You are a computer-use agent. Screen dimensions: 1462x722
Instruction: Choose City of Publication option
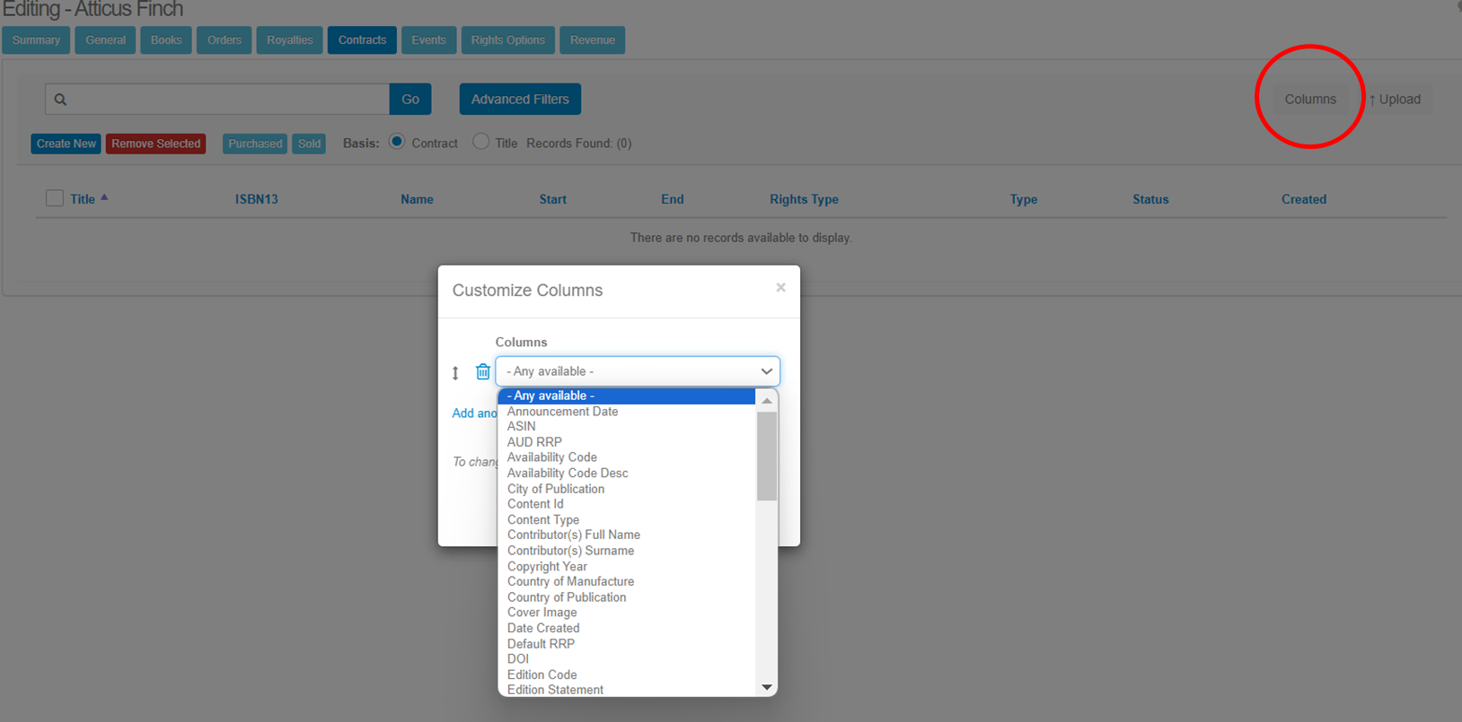click(627, 489)
